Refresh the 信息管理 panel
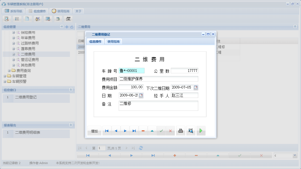This screenshot has width=301, height=169. click(x=71, y=27)
